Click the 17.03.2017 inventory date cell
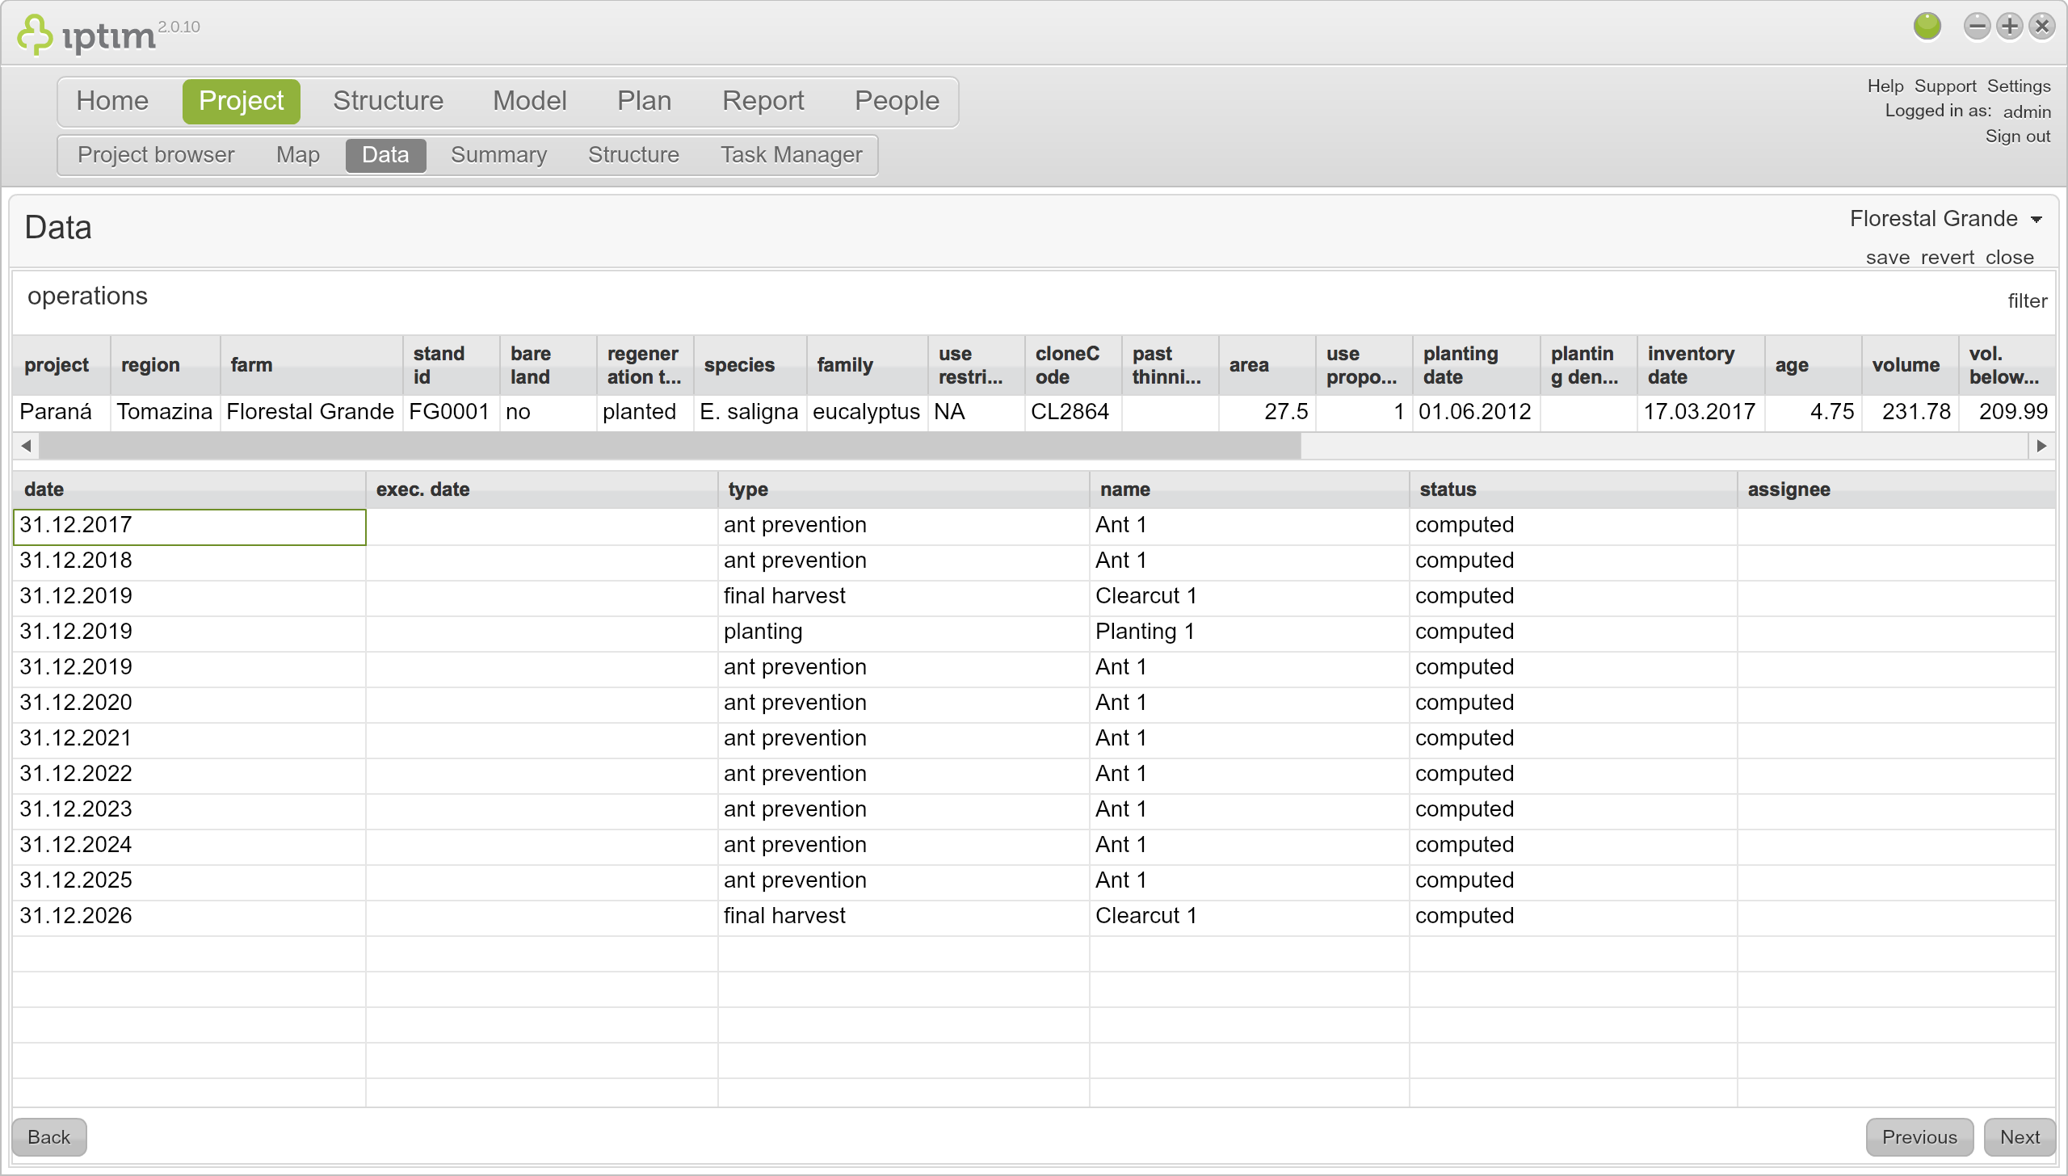 point(1700,413)
